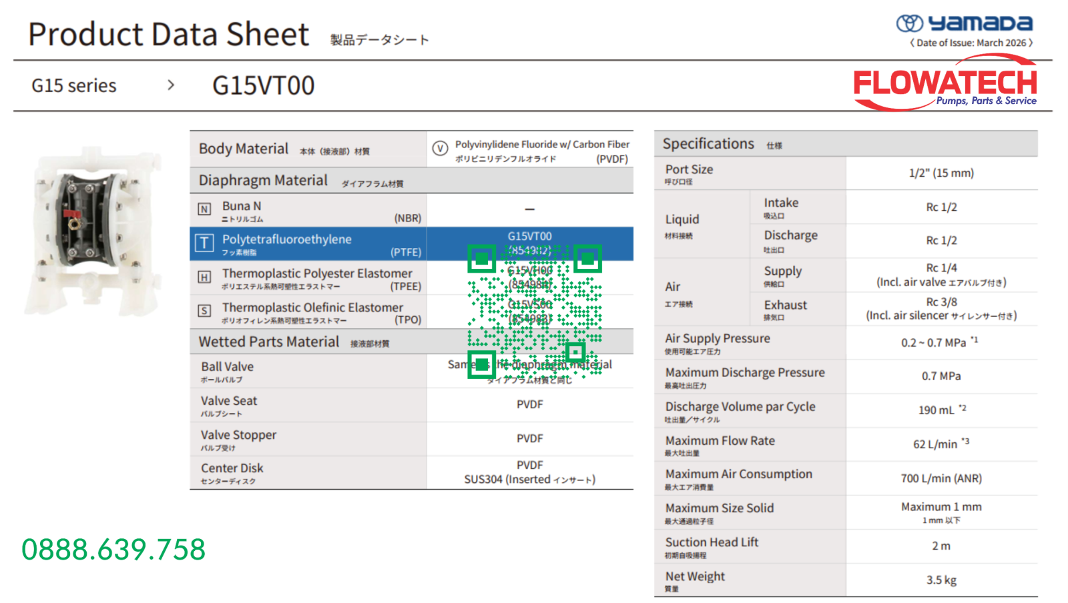Click the 700 L/min (ANR) value
This screenshot has width=1068, height=603.
[x=941, y=479]
